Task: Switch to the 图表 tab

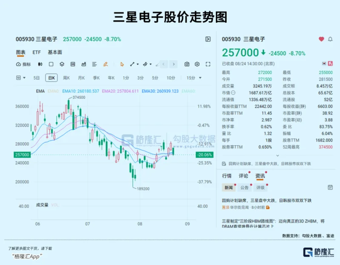Action: click(20, 52)
